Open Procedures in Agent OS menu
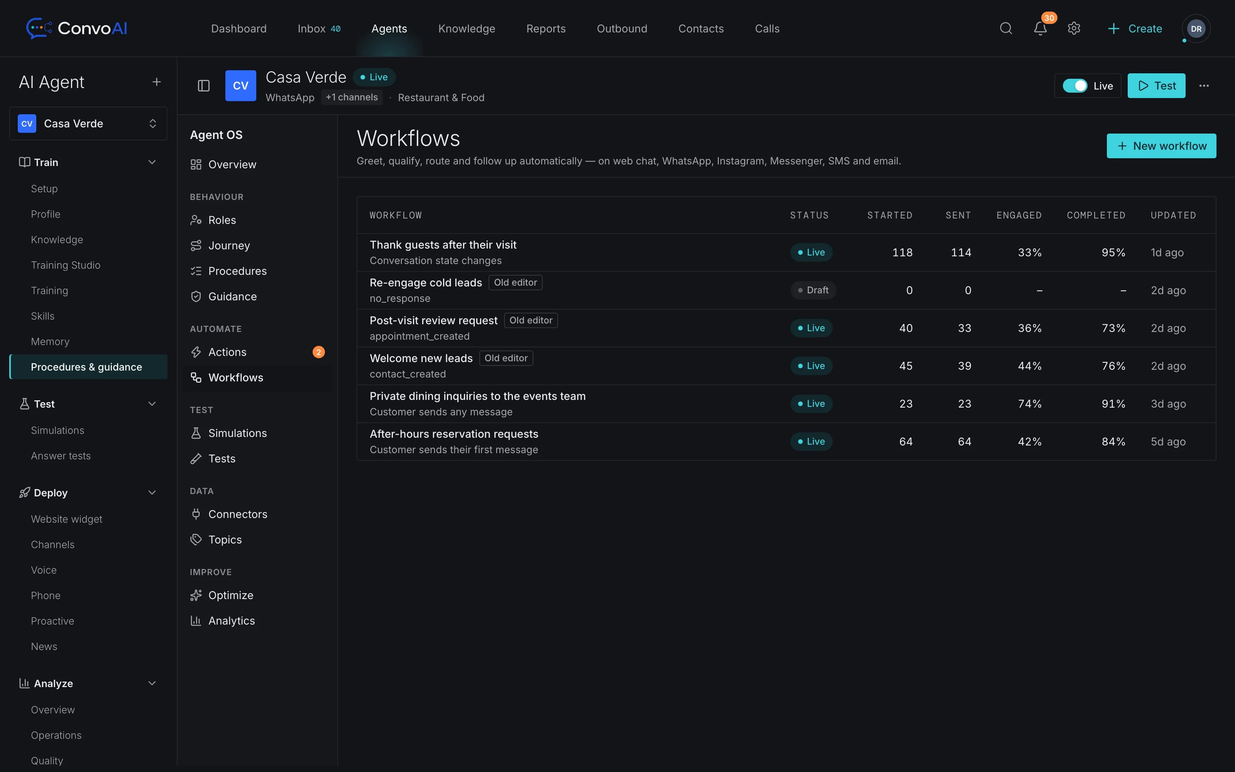Viewport: 1235px width, 772px height. coord(257,271)
